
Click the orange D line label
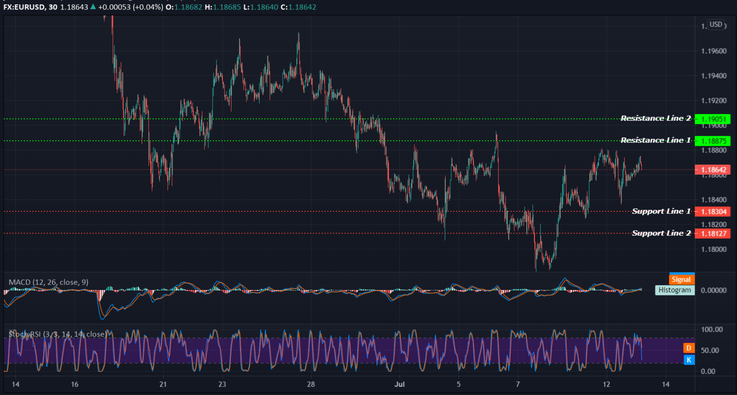pyautogui.click(x=689, y=348)
